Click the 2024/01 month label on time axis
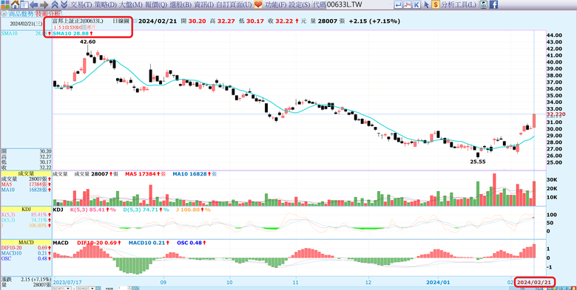 (x=437, y=282)
